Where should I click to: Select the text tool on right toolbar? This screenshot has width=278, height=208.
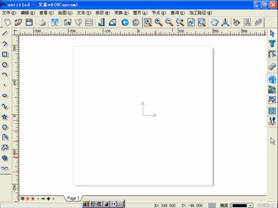pyautogui.click(x=272, y=44)
